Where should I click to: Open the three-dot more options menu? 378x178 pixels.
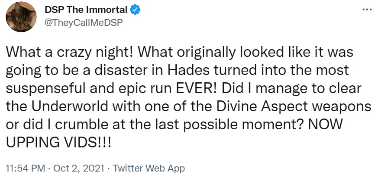[x=368, y=10]
